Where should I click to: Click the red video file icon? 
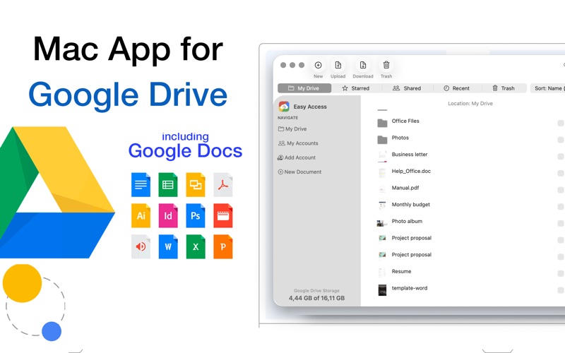tap(223, 216)
